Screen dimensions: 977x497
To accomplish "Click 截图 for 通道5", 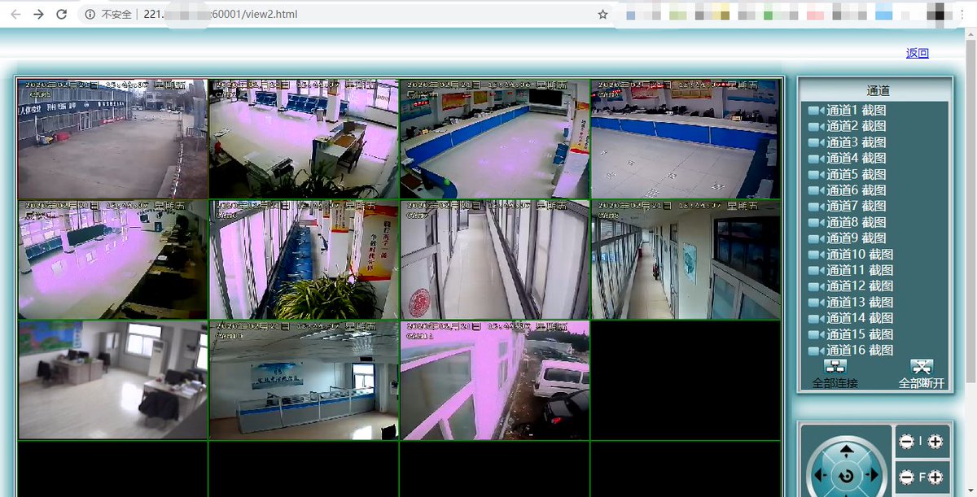I will [874, 174].
